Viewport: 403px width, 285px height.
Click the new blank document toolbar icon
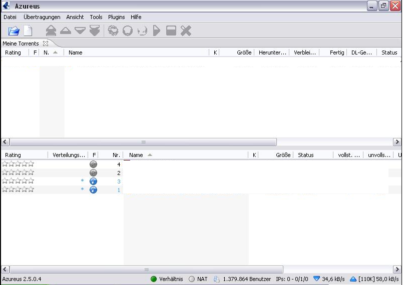tap(28, 31)
